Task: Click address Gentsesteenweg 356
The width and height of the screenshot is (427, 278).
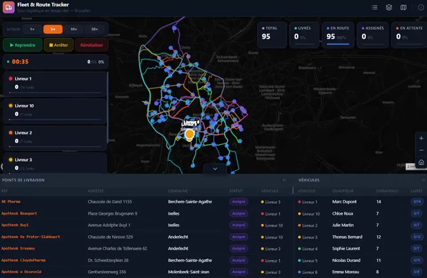Action: 107,272
